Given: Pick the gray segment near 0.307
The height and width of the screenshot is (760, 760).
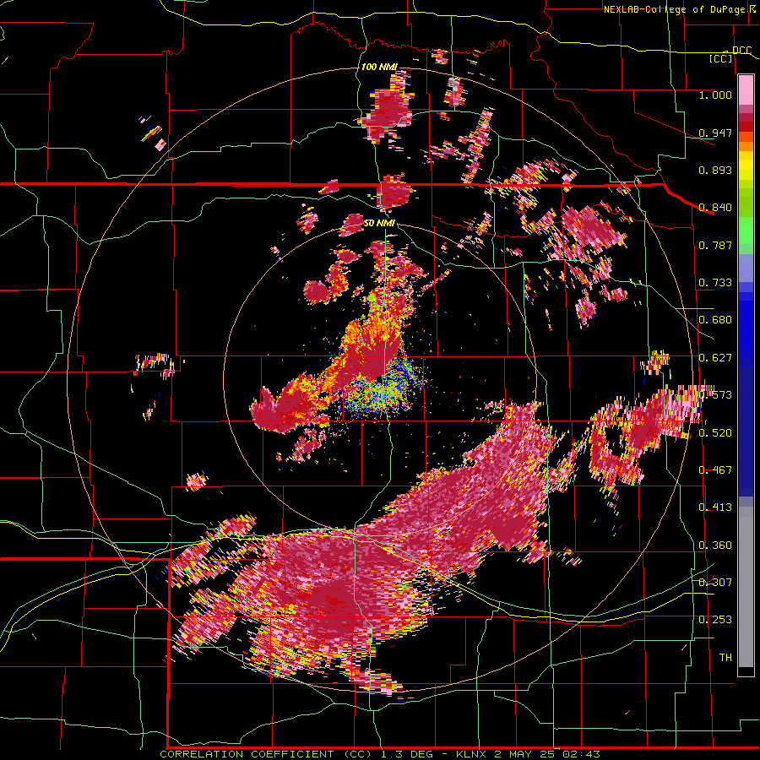Looking at the screenshot, I should (x=746, y=587).
